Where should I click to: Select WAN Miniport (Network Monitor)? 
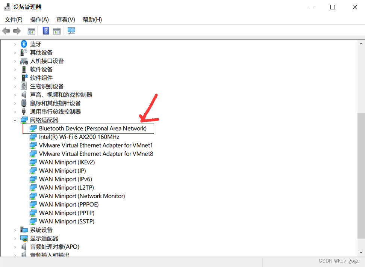coord(82,196)
